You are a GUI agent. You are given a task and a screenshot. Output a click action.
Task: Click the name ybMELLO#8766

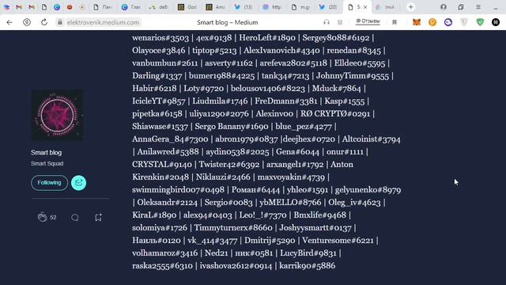click(x=290, y=203)
